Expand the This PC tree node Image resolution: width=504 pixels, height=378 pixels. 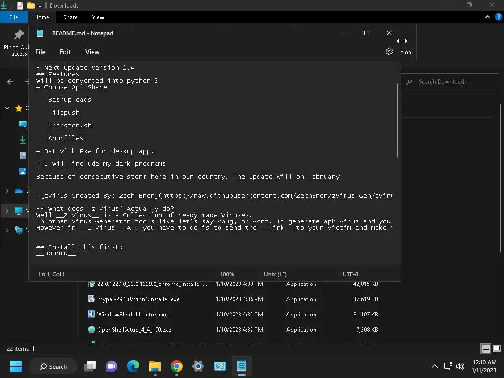tap(7, 211)
